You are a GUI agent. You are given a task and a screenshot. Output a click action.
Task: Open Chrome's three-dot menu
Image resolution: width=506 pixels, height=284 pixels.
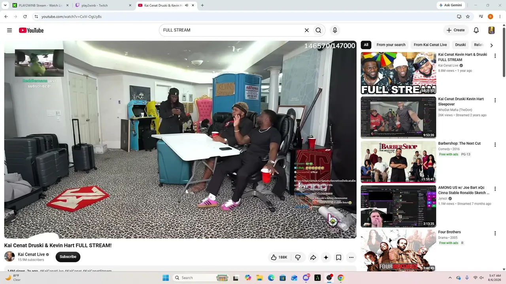pyautogui.click(x=500, y=17)
